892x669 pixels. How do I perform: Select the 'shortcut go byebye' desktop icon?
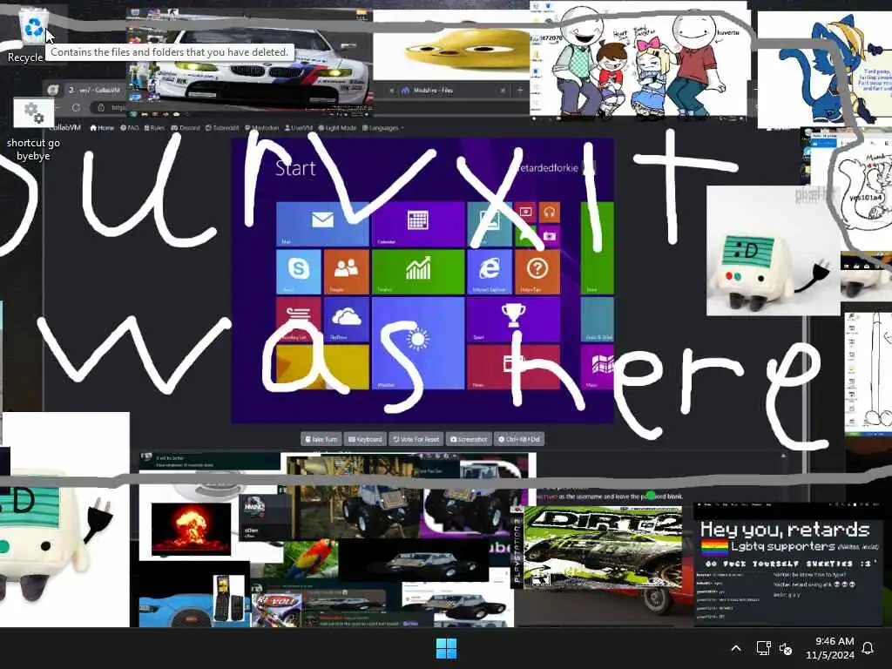(34, 131)
